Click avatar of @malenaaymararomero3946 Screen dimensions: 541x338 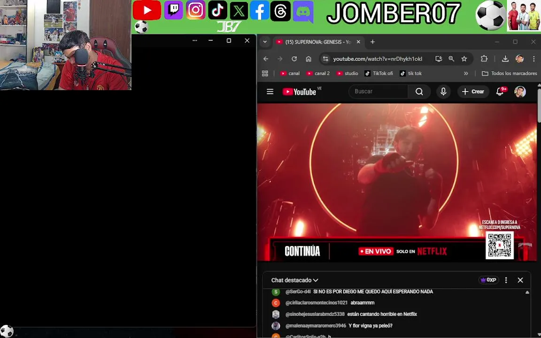pyautogui.click(x=276, y=326)
